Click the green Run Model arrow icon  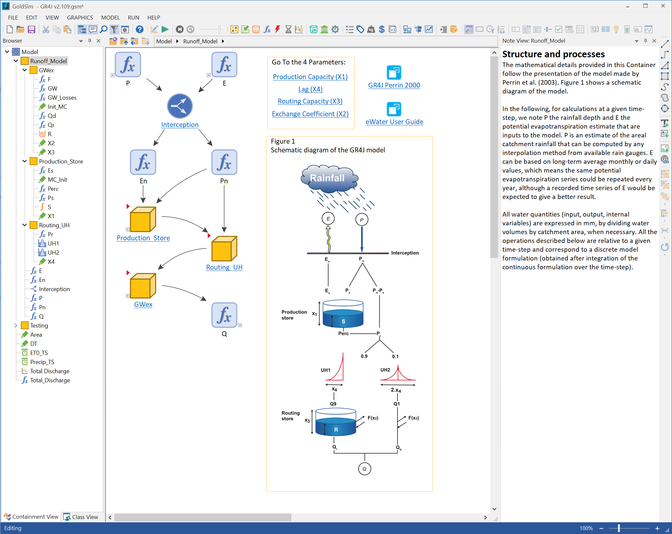tap(165, 29)
